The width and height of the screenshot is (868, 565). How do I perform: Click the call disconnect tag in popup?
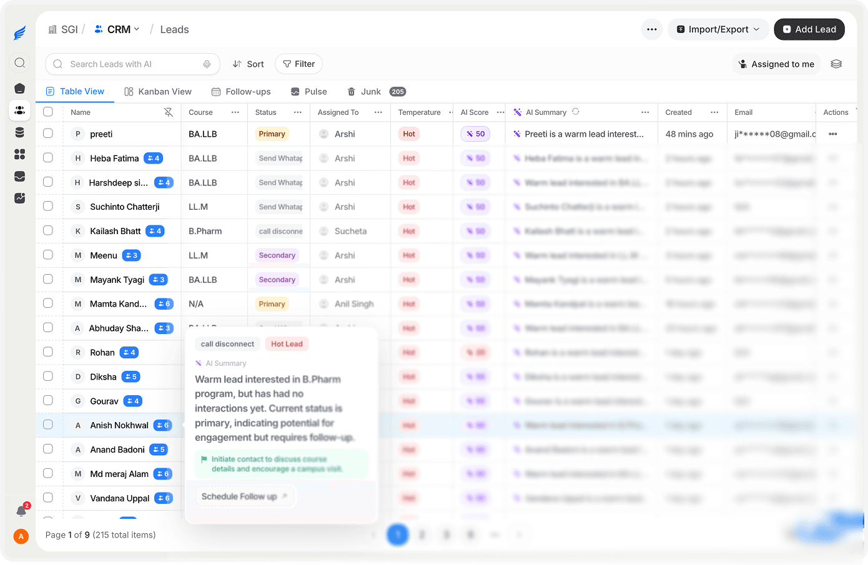227,344
